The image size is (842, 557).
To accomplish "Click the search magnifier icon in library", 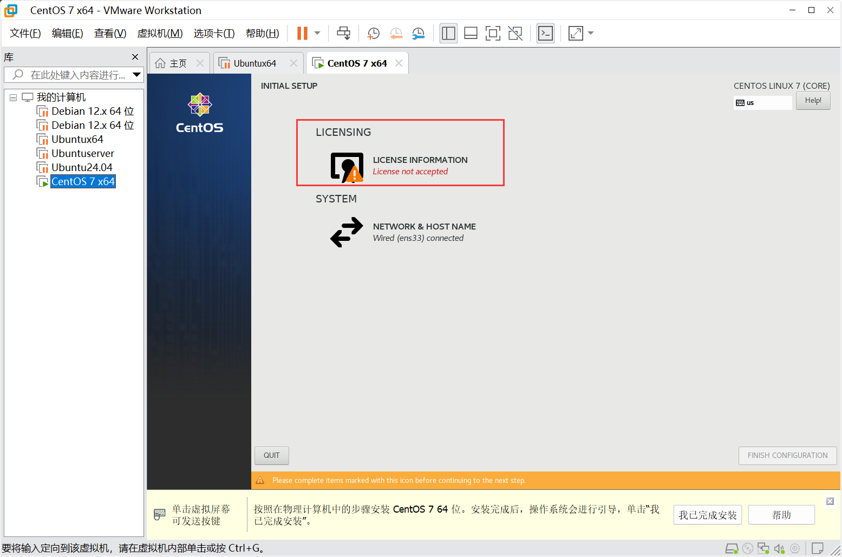I will 18,75.
